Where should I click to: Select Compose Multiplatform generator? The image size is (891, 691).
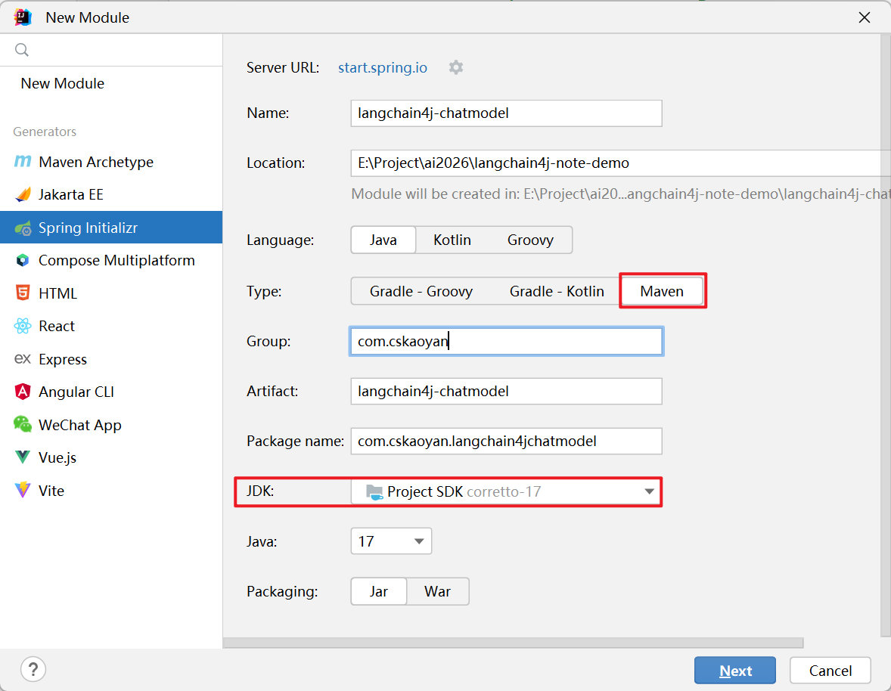[x=111, y=261]
